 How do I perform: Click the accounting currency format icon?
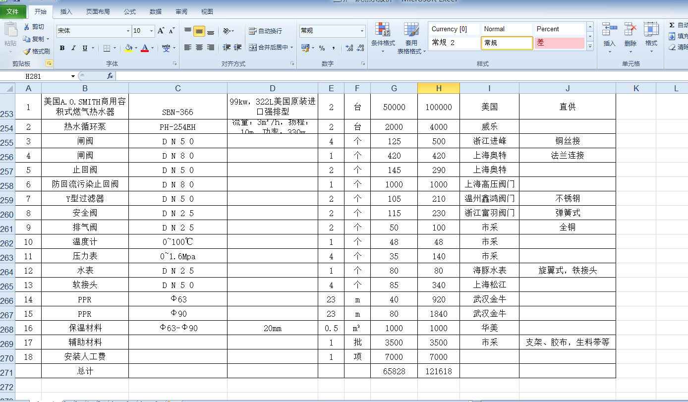click(305, 48)
